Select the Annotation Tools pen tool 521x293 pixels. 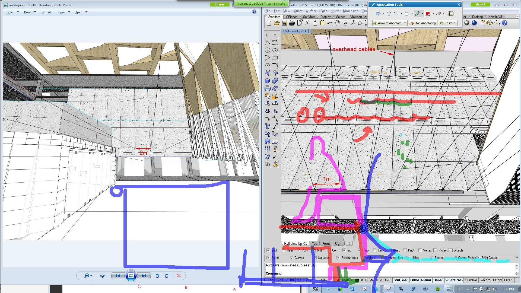pyautogui.click(x=417, y=14)
